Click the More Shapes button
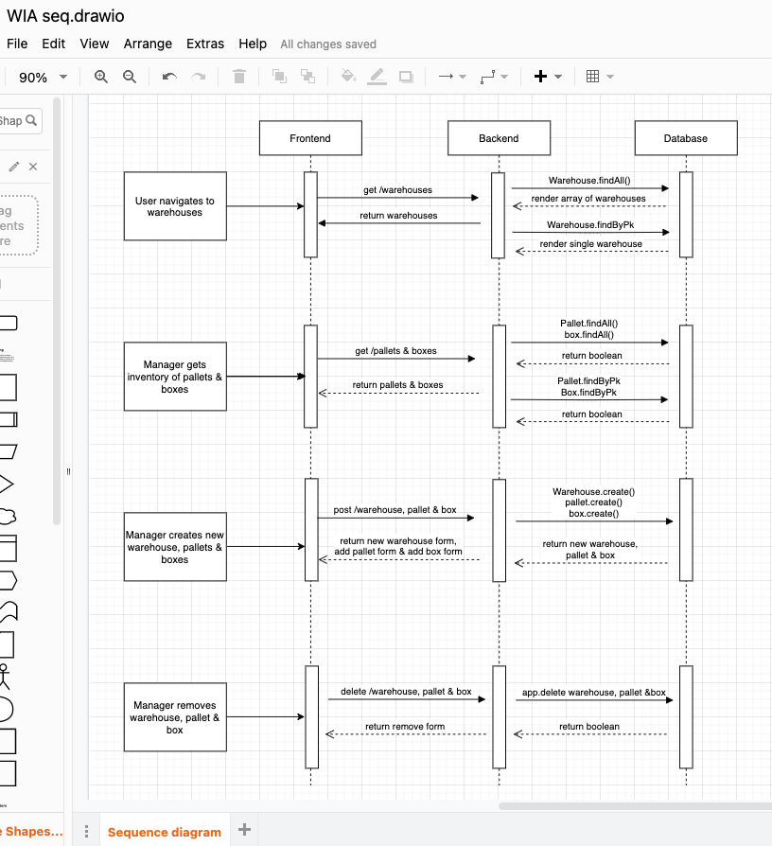772x846 pixels. coord(31,831)
